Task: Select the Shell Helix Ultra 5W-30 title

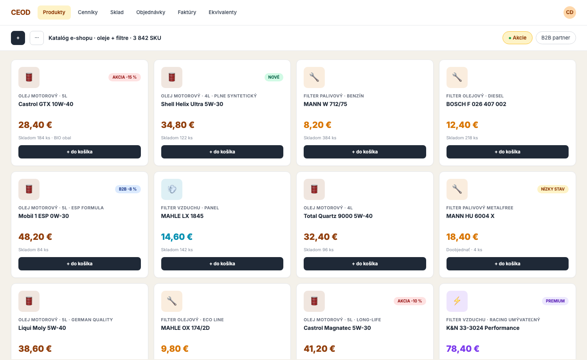Action: [192, 104]
